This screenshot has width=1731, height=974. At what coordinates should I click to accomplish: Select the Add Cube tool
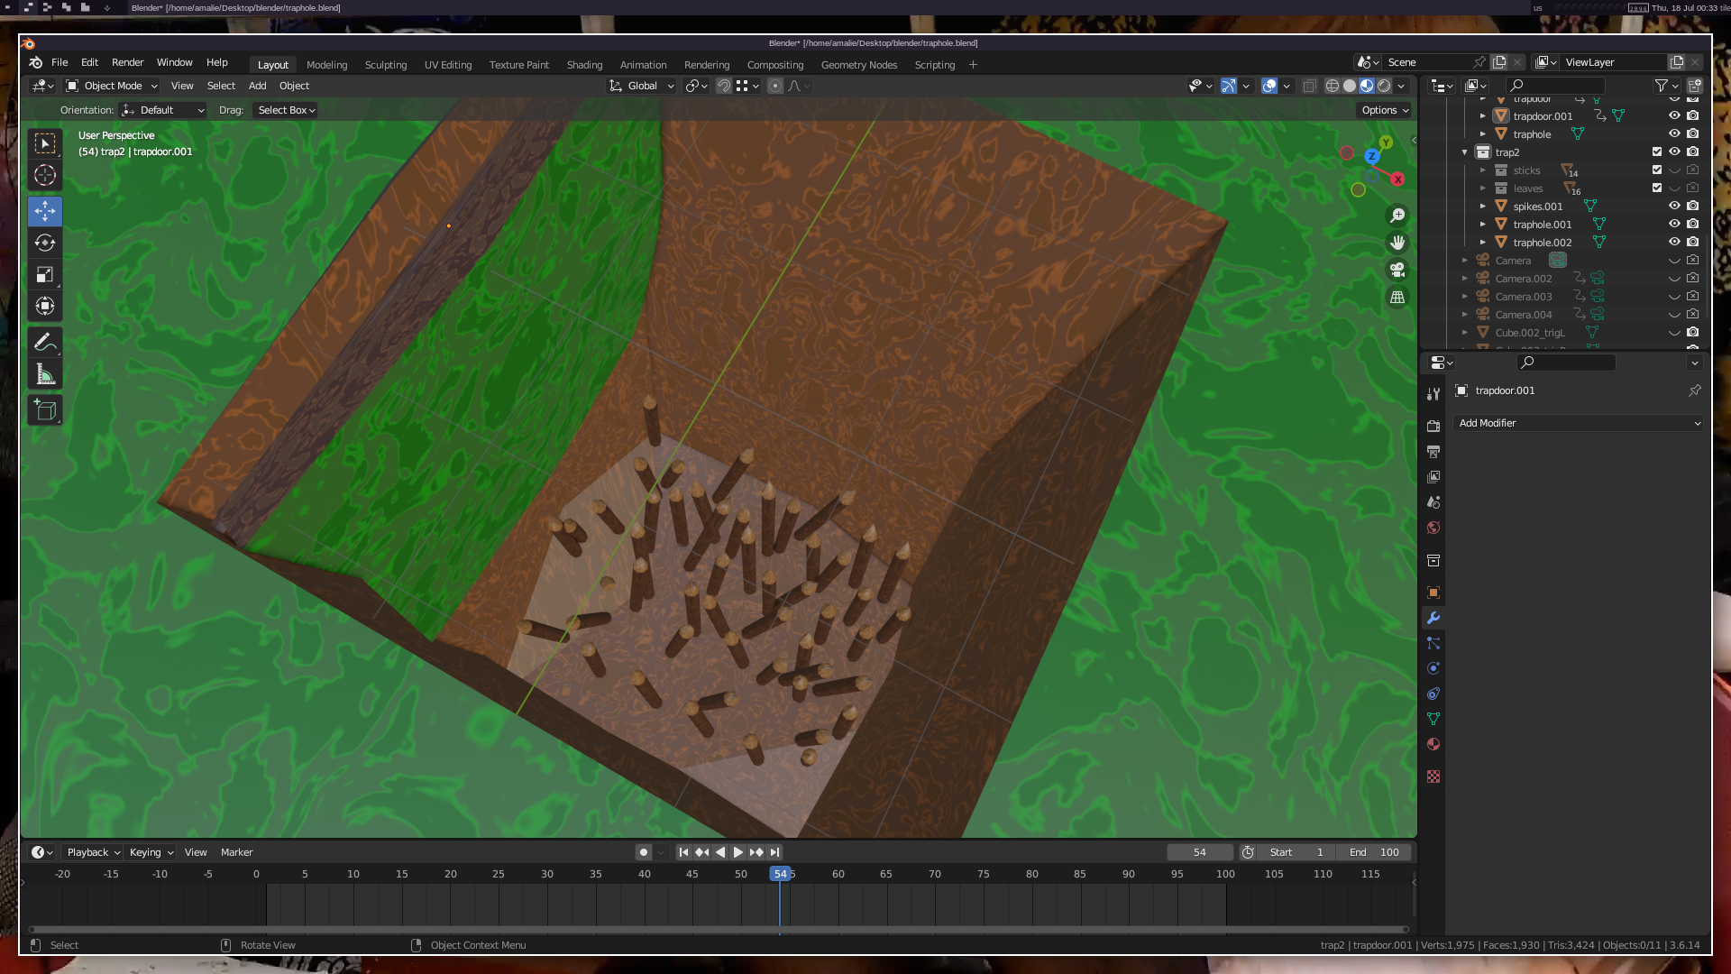[x=45, y=410]
